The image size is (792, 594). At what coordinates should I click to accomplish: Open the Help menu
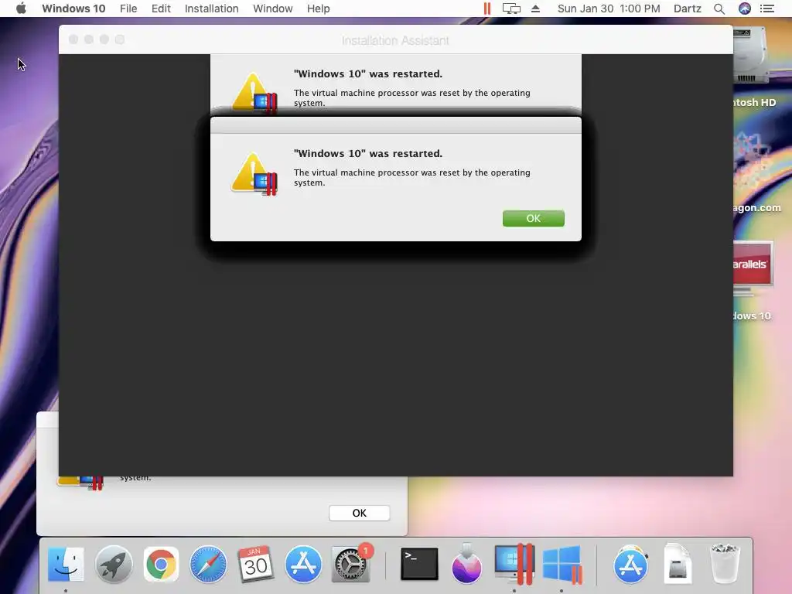click(x=318, y=9)
